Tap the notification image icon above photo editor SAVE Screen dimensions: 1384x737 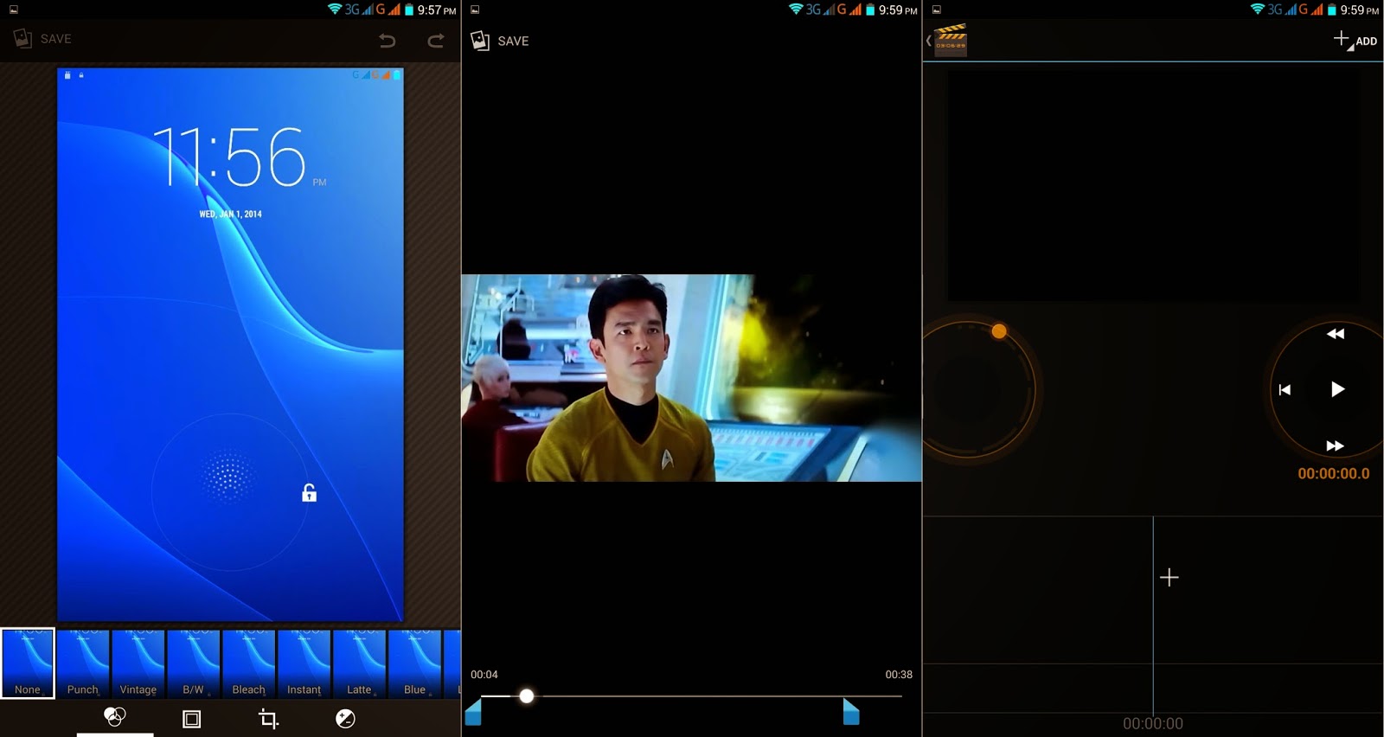click(14, 10)
